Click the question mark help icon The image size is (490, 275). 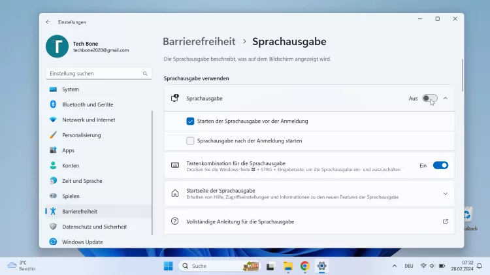pos(174,221)
